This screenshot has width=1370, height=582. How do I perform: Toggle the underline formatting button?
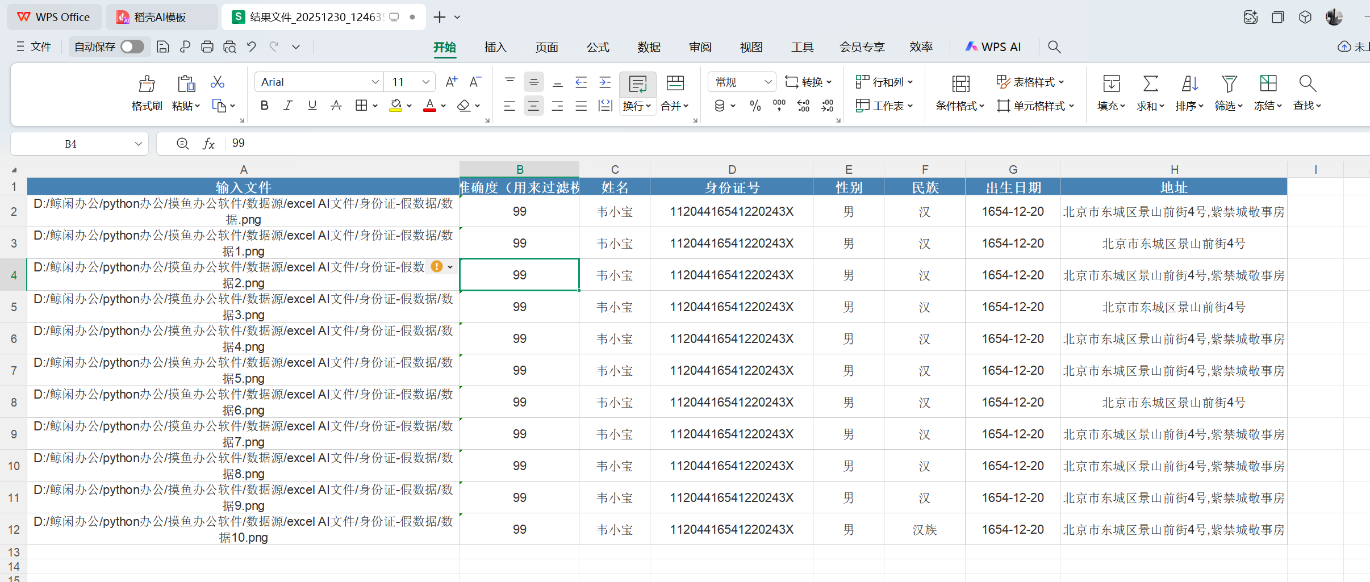click(x=312, y=106)
